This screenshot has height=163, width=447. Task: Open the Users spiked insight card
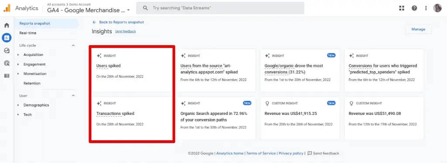[132, 70]
